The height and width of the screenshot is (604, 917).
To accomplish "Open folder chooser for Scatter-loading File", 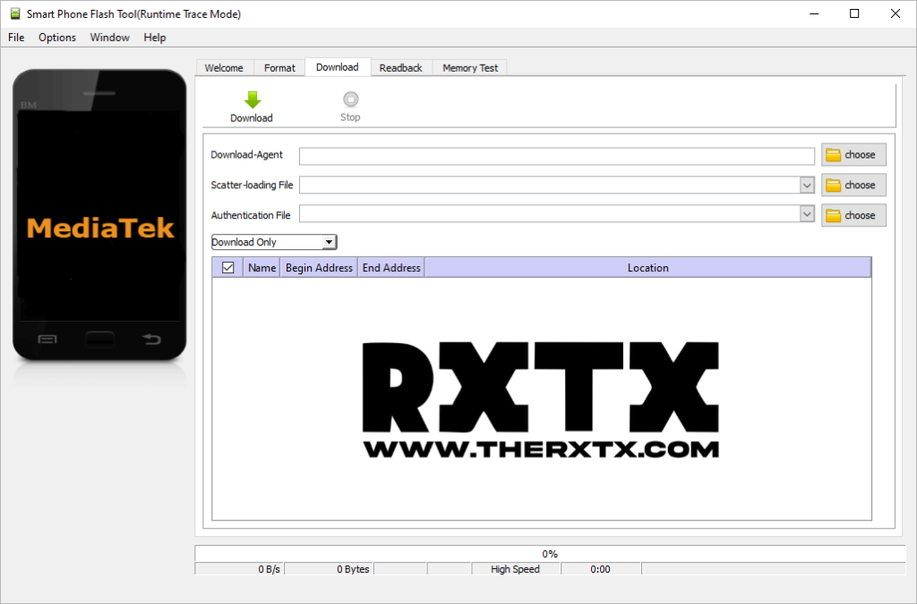I will [x=853, y=185].
